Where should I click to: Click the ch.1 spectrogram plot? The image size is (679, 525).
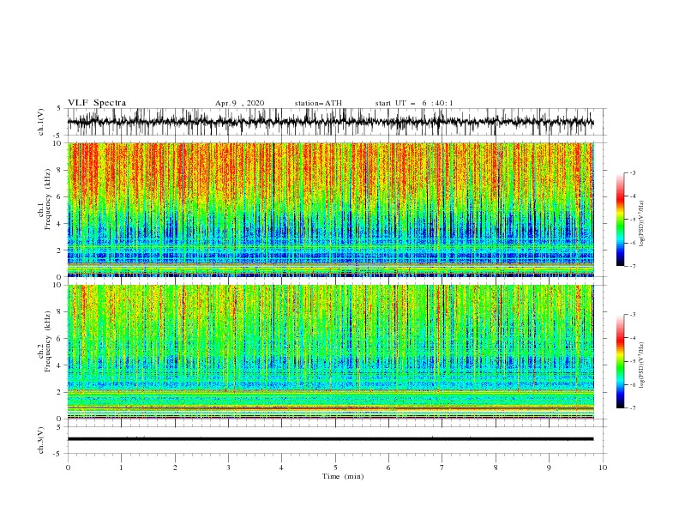coord(331,209)
